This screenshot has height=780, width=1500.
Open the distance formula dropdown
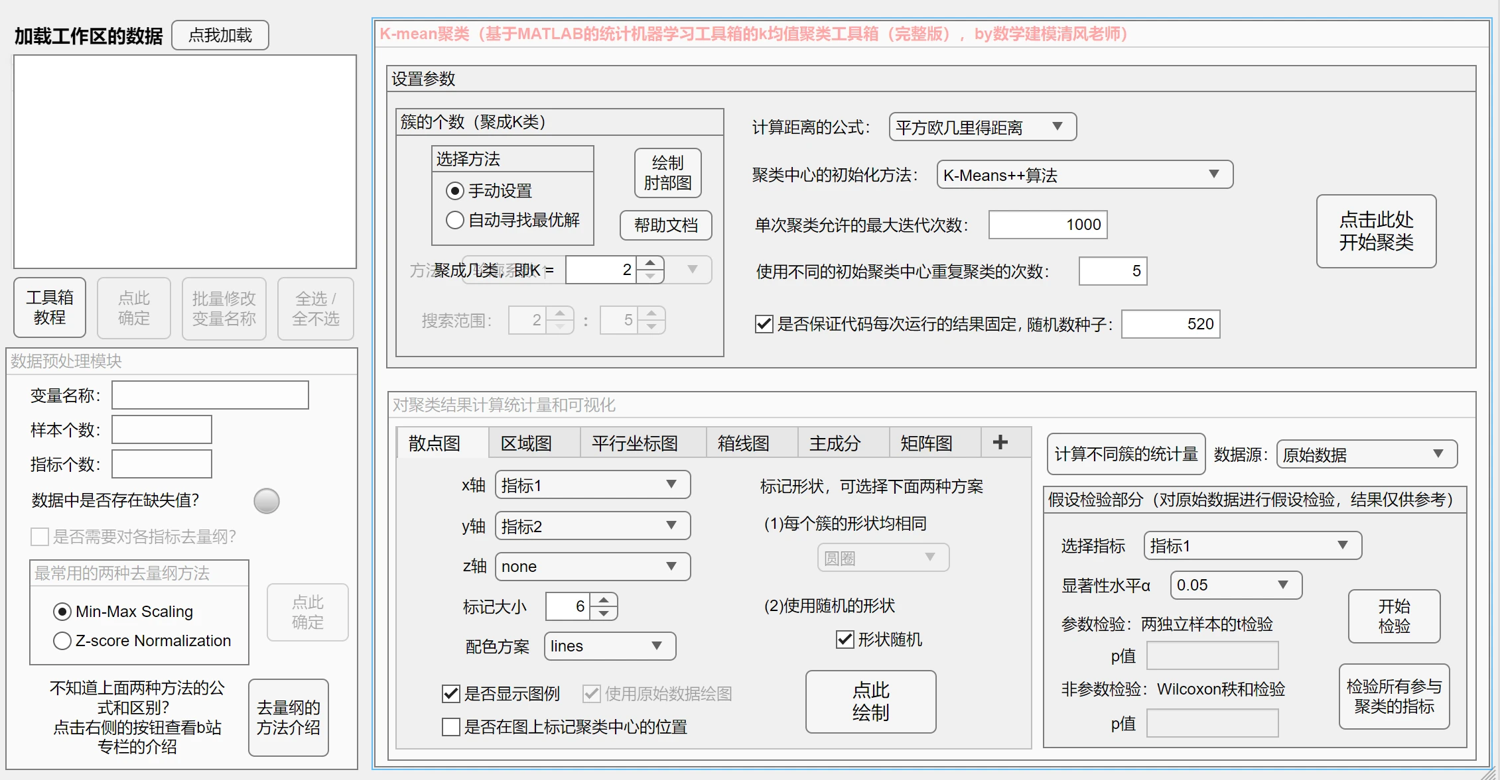tap(982, 127)
